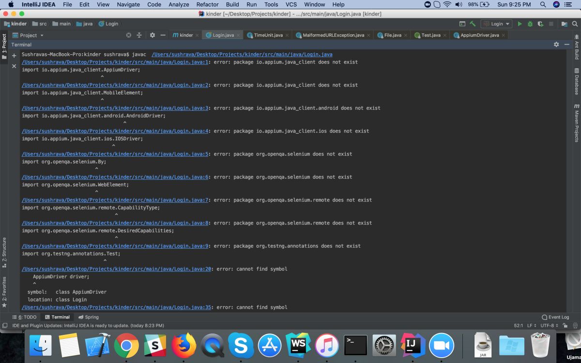The image size is (581, 363).
Task: Open the 2: Favorites side tab
Action: point(4,292)
